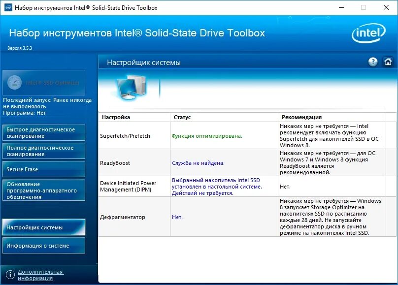Click DIPM recommendation Нет.
The image size is (398, 285).
[285, 187]
